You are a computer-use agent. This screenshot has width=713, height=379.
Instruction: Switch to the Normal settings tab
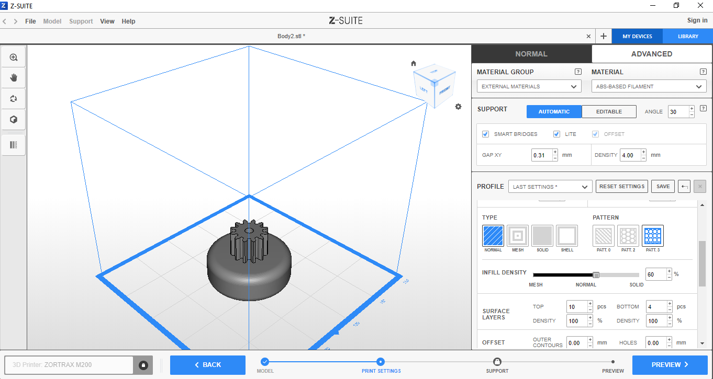coord(531,54)
